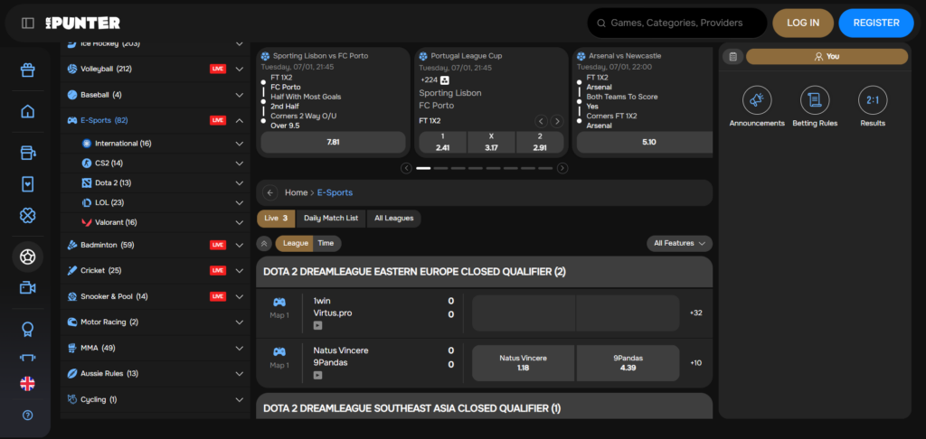Click the UK flag language icon
The width and height of the screenshot is (926, 439).
coord(28,383)
